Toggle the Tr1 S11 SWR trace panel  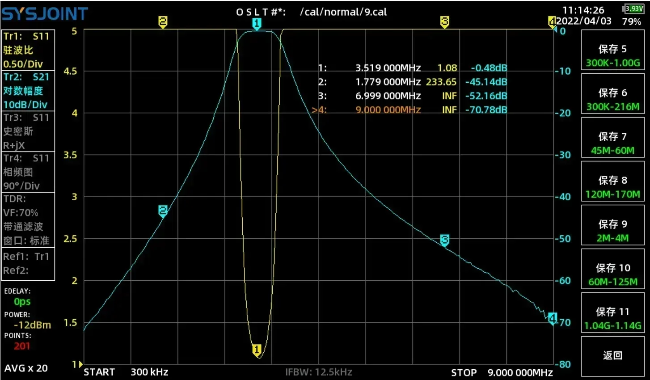point(28,50)
